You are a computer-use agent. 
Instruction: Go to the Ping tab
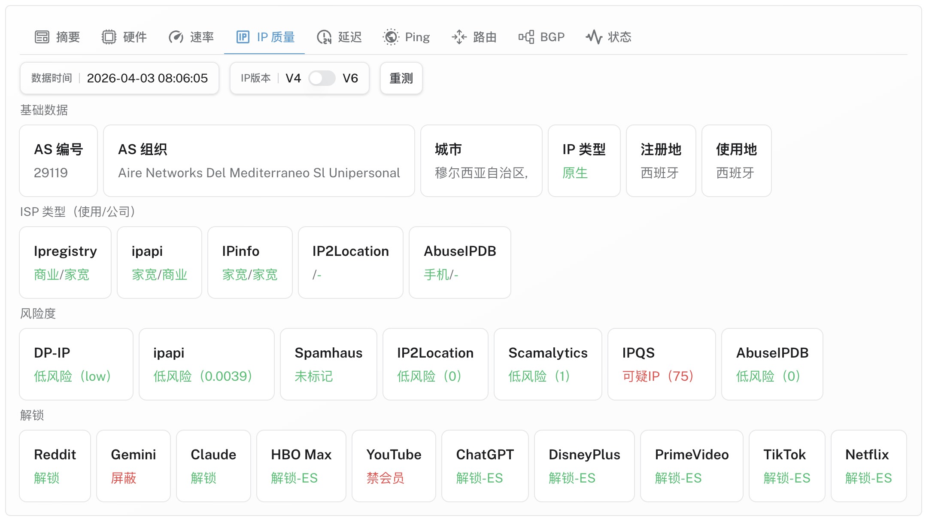(x=406, y=37)
